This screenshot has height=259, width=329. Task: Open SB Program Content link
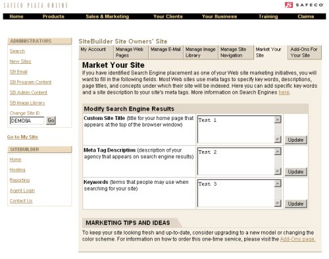click(30, 82)
